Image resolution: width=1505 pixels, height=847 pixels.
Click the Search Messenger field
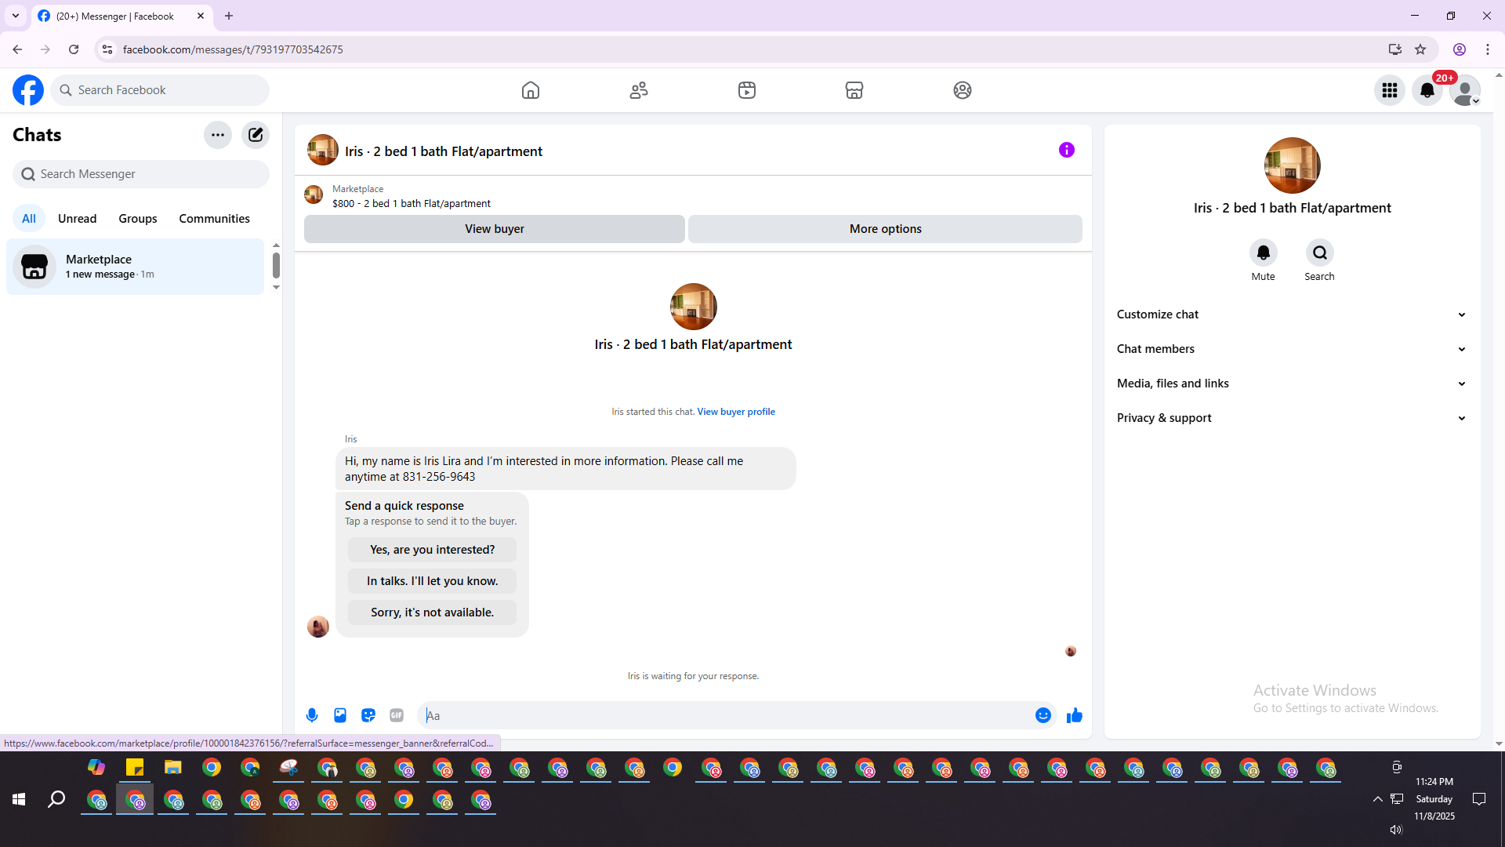tap(141, 174)
